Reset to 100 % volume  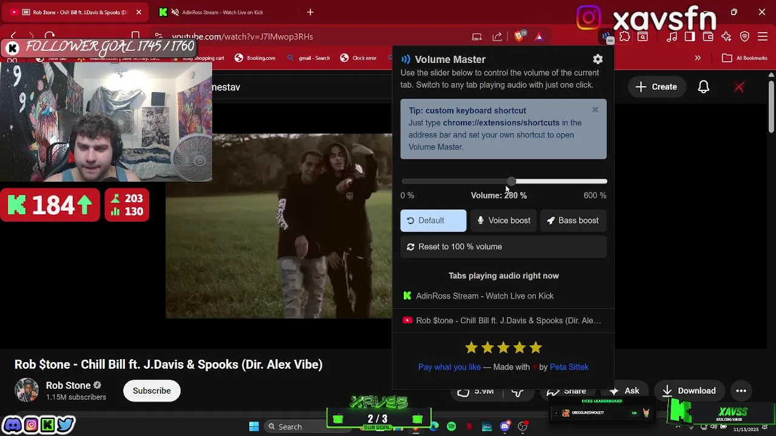504,246
